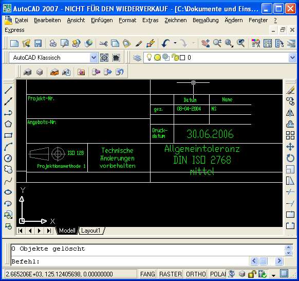Screen dimensions: 299x281
Task: Click the Befehl command input line
Action: coord(129,261)
